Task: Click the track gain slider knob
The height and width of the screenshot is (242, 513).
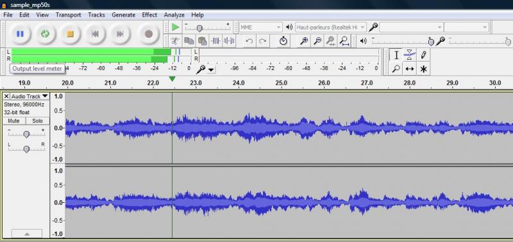Action: tap(26, 134)
